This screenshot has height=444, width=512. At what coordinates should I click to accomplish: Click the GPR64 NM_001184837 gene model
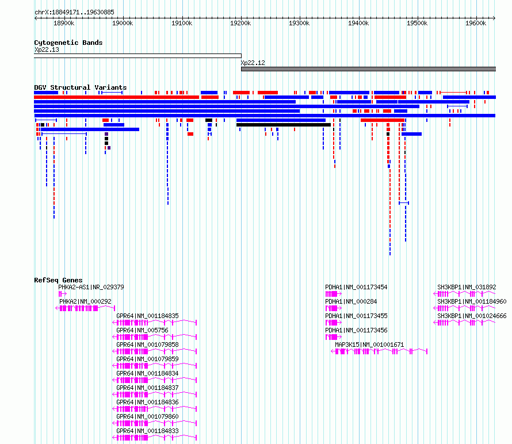[x=154, y=395]
